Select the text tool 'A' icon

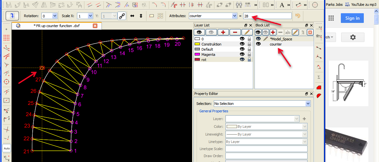(282, 5)
